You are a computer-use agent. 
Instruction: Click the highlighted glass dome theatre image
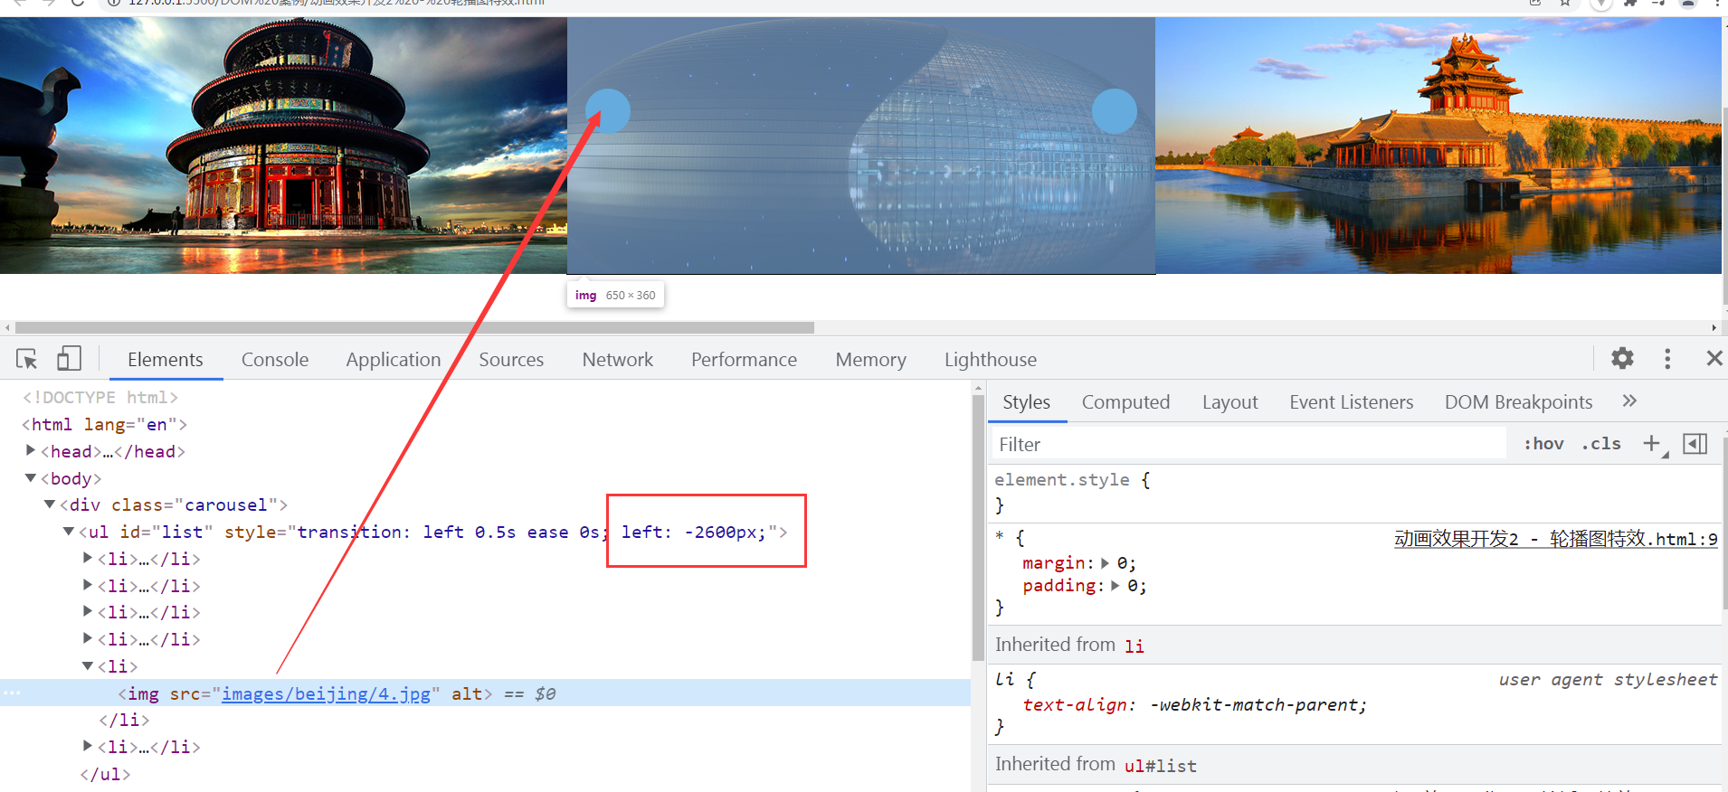coord(861,146)
